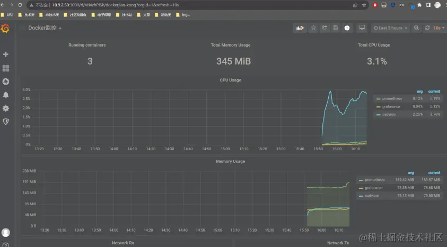Change grafana-cn color swatch in Memory legend

[361, 188]
